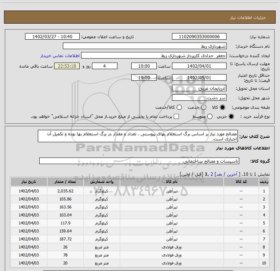Click the تعداد / مقدار column header
This screenshot has width=280, height=271.
tap(65, 182)
